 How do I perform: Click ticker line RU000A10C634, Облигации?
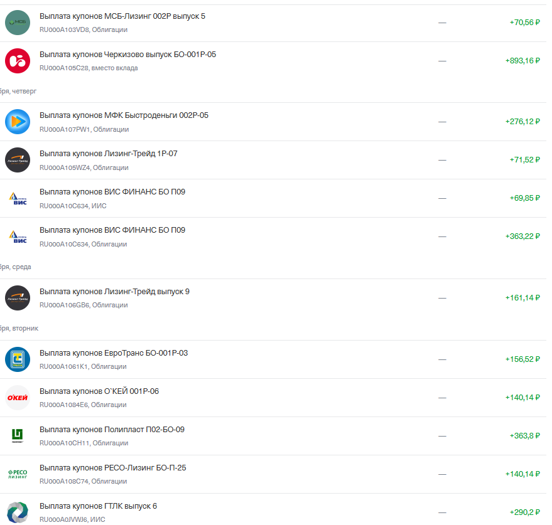tap(83, 245)
